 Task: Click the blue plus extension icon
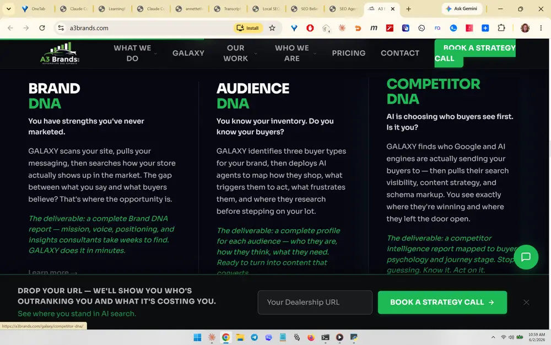485,28
